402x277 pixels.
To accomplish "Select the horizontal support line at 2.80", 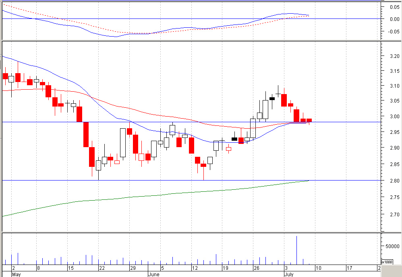I will pyautogui.click(x=192, y=181).
